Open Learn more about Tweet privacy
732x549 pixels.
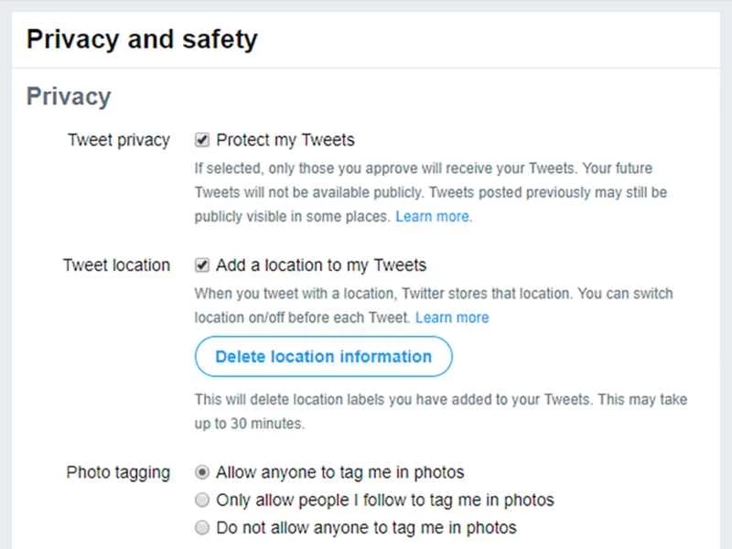tap(432, 217)
